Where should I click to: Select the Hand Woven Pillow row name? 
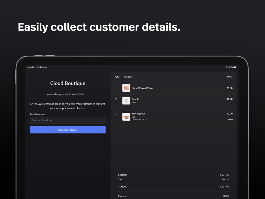(x=142, y=88)
